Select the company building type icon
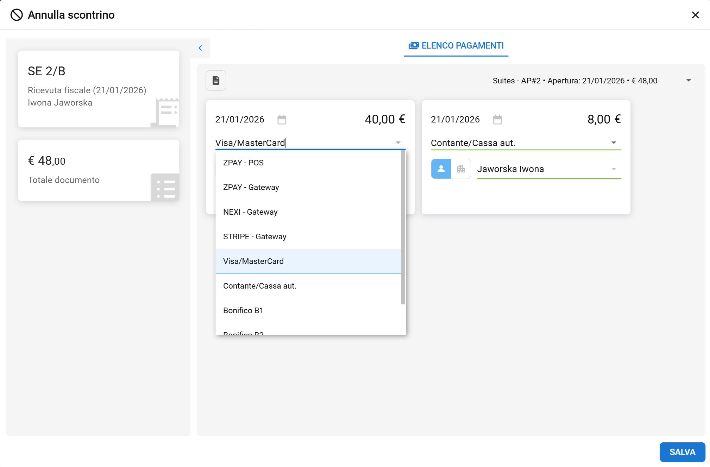This screenshot has width=710, height=467. pyautogui.click(x=461, y=169)
